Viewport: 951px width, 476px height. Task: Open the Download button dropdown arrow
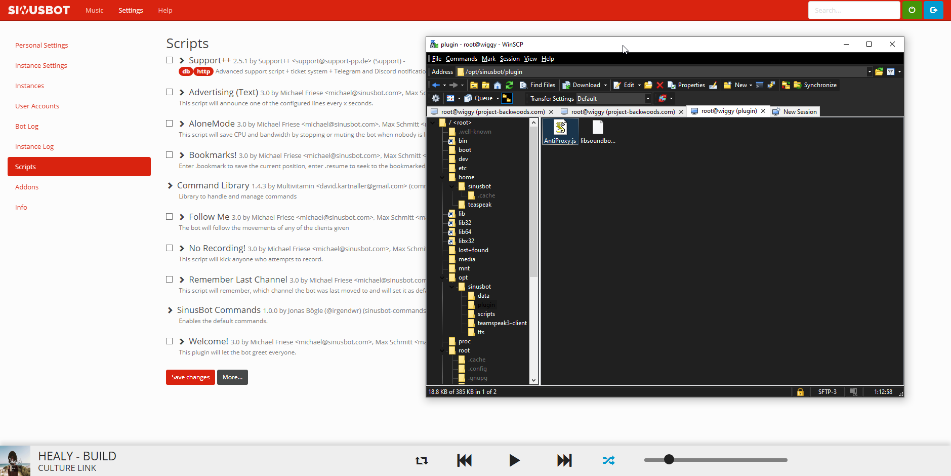pos(605,85)
